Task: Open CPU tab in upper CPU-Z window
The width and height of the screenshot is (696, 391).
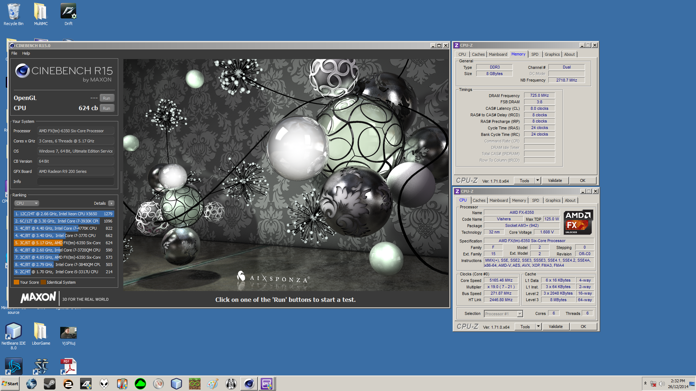Action: point(462,54)
